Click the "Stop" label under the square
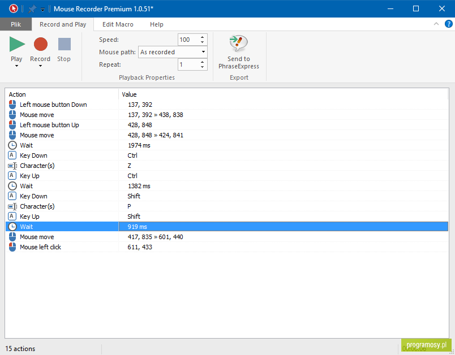Screen dimensions: 455x355 click(64, 59)
